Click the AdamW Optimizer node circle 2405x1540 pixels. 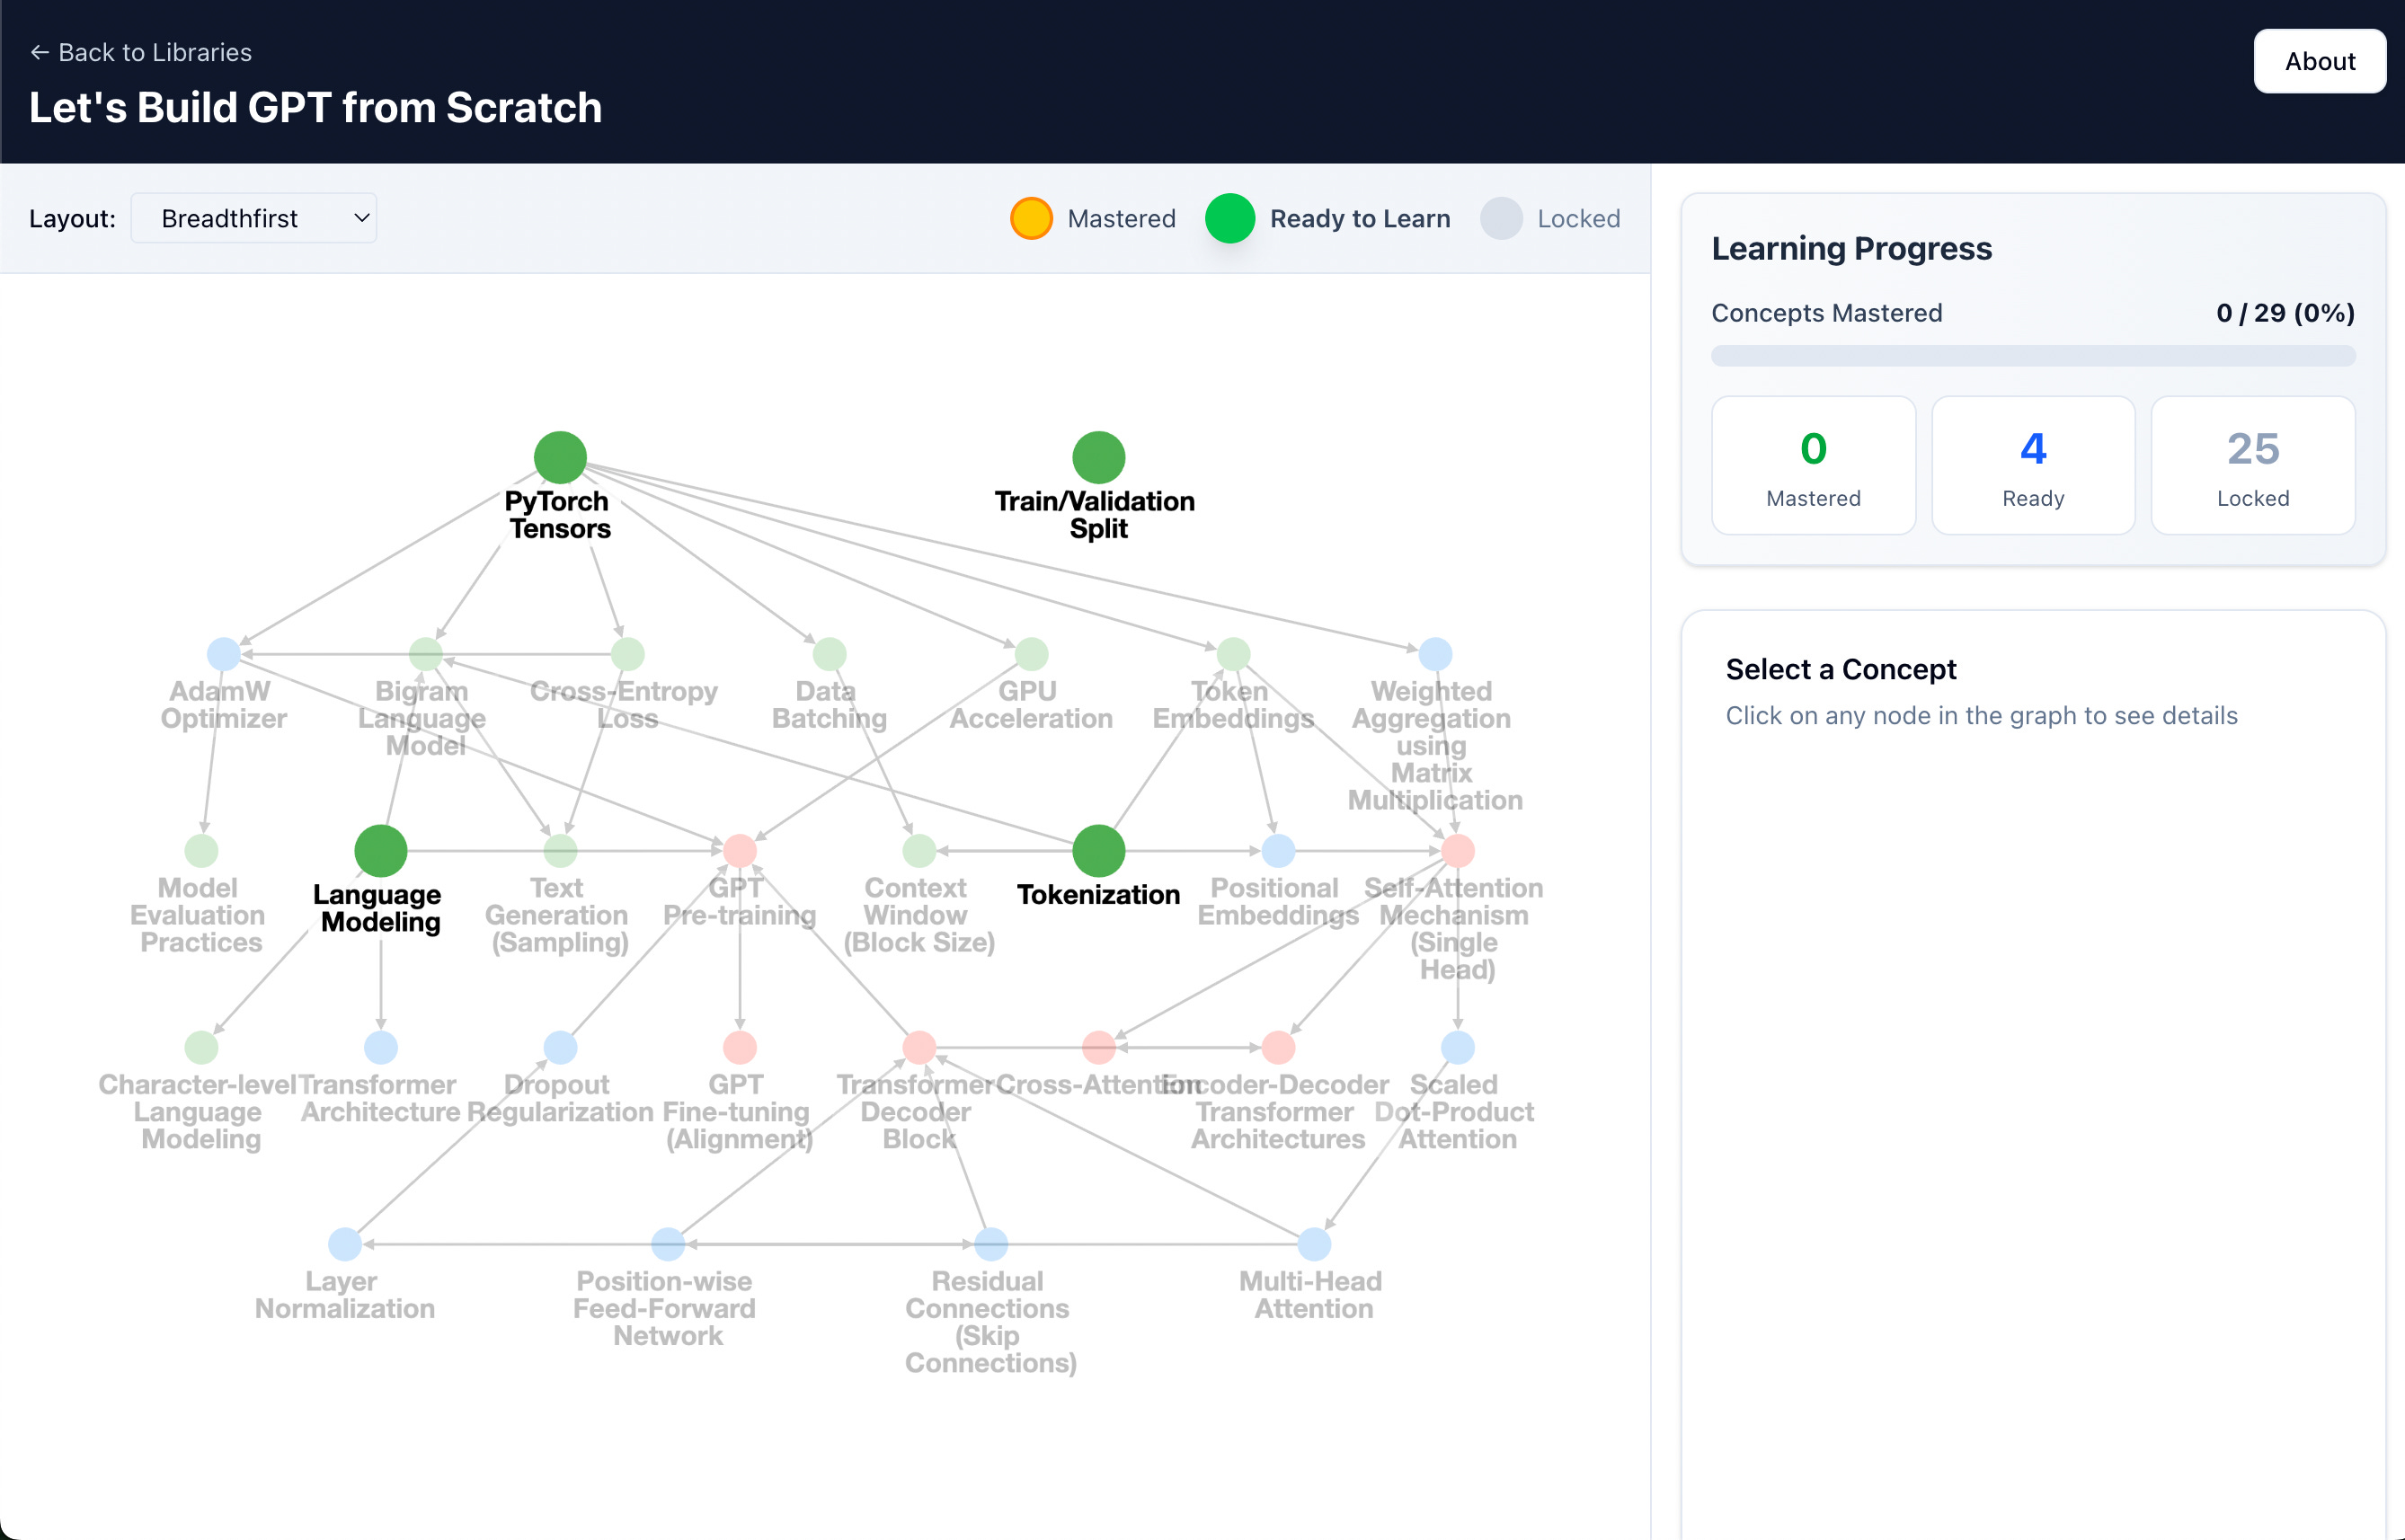tap(223, 654)
